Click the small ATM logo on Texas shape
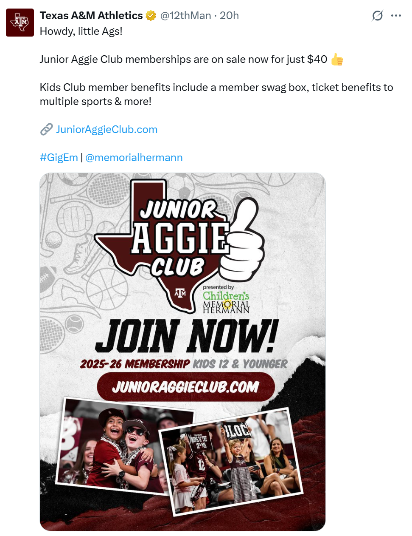The image size is (412, 536). pyautogui.click(x=180, y=293)
